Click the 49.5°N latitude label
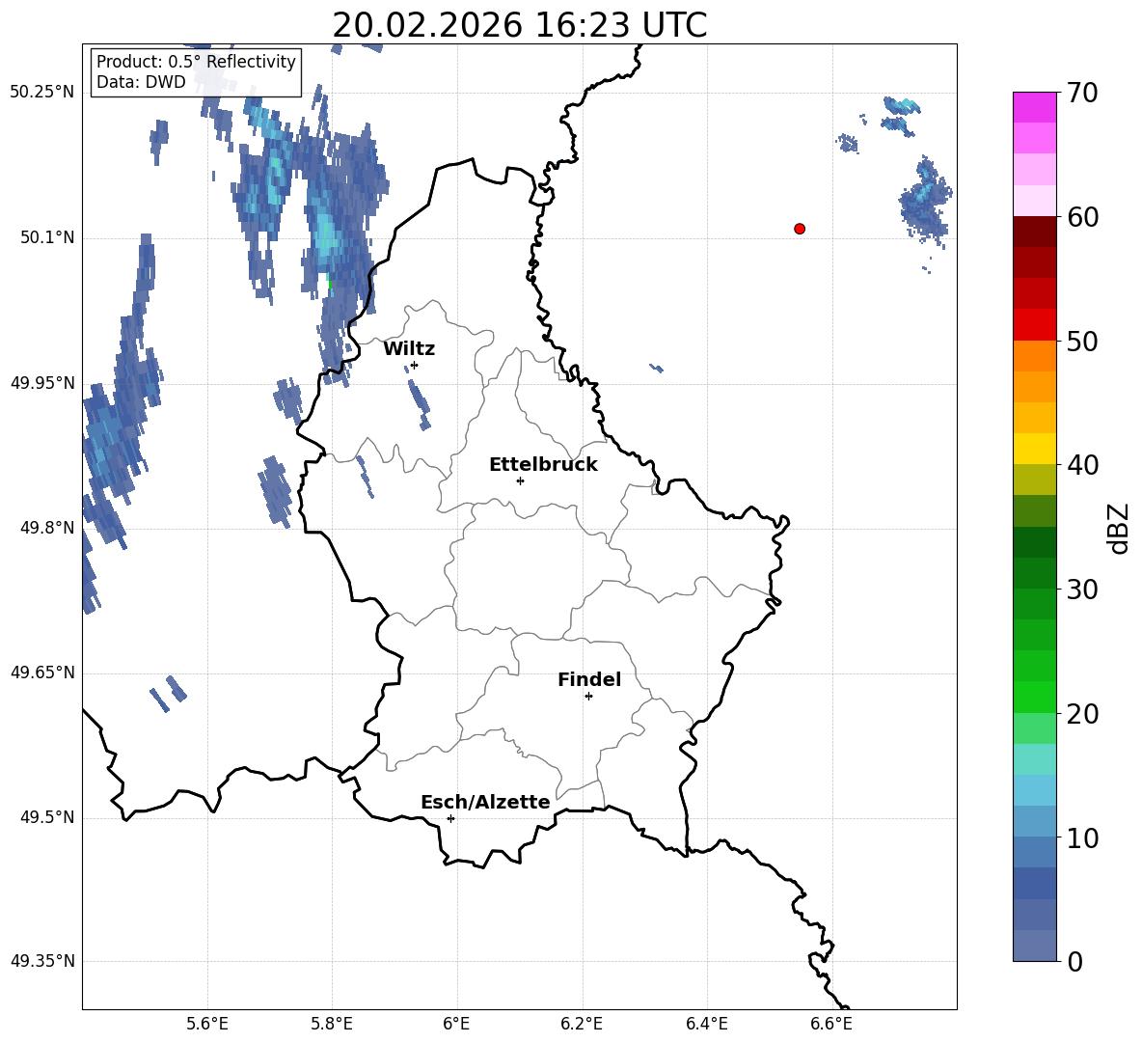 click(x=47, y=817)
